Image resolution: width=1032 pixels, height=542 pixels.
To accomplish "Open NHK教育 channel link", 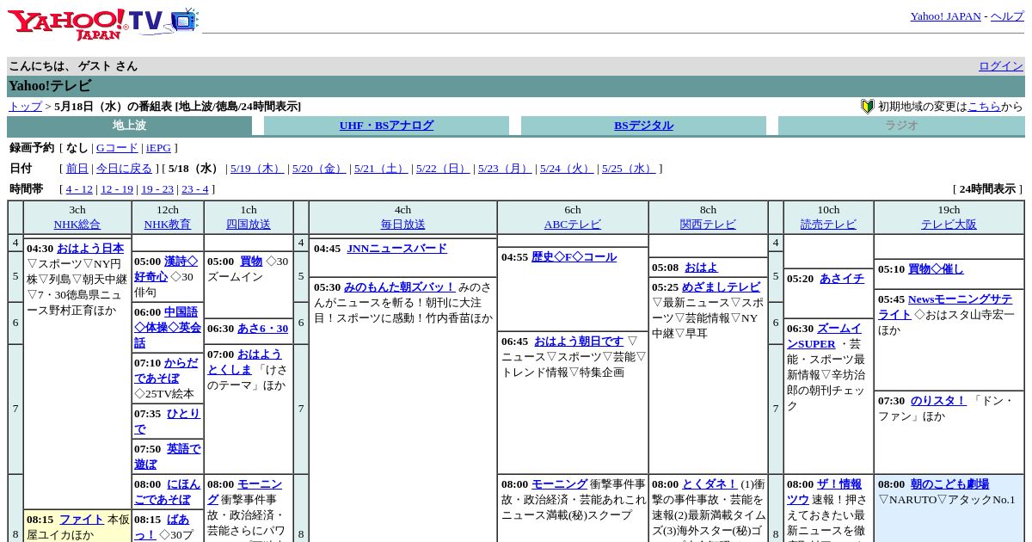I will (x=168, y=225).
